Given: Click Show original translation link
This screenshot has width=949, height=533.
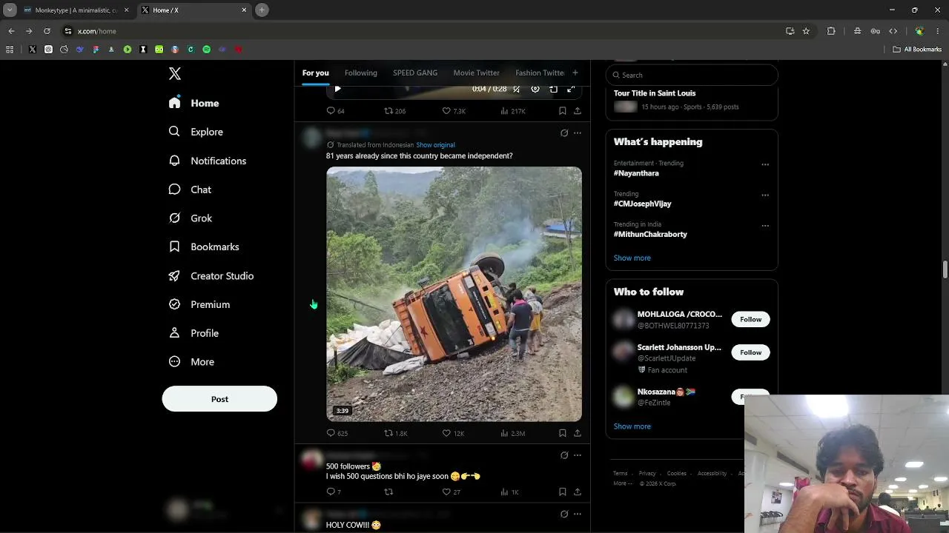Looking at the screenshot, I should pyautogui.click(x=435, y=145).
